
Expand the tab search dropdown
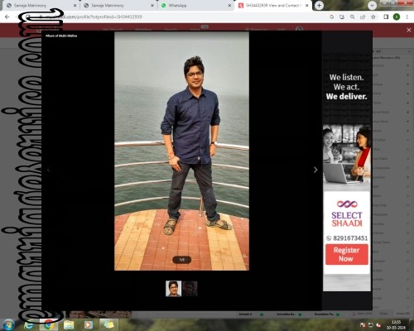pyautogui.click(x=372, y=5)
